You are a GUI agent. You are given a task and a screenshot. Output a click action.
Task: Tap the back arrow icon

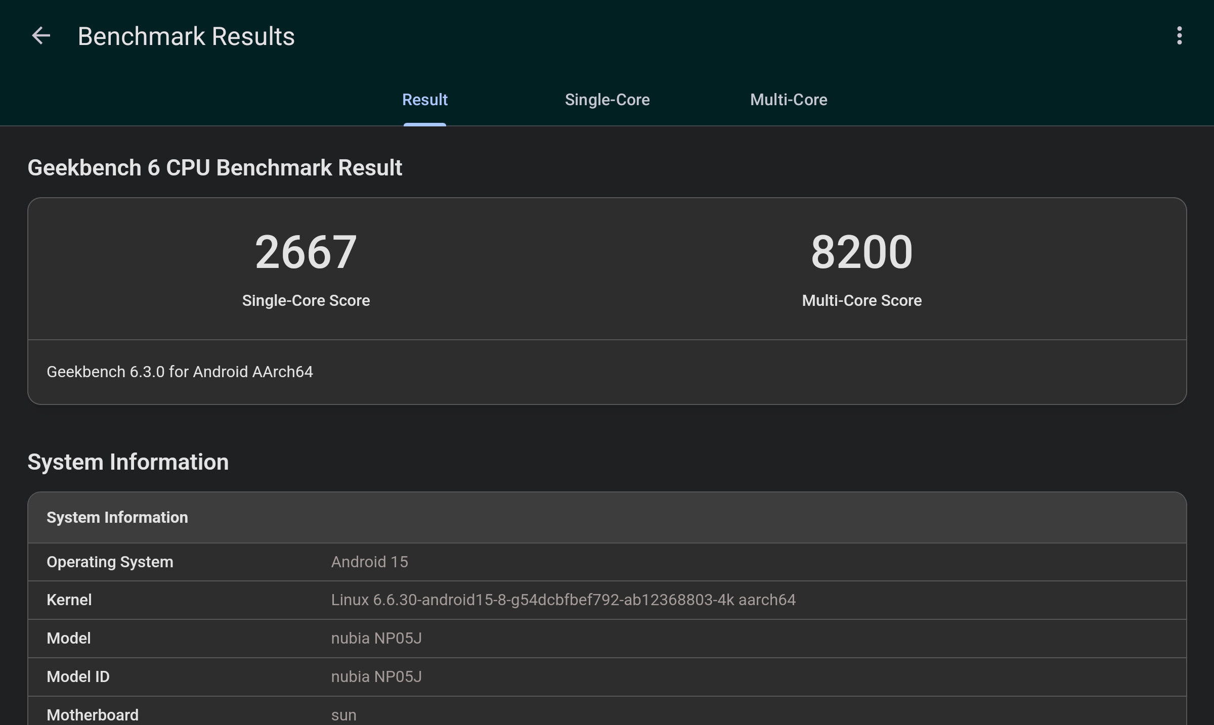41,36
